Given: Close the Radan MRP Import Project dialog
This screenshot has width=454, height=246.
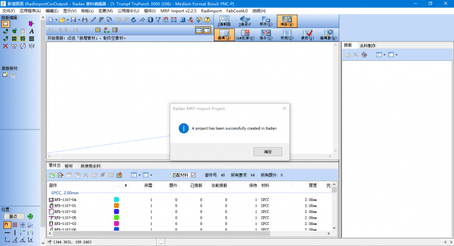Looking at the screenshot, I should click(x=284, y=108).
